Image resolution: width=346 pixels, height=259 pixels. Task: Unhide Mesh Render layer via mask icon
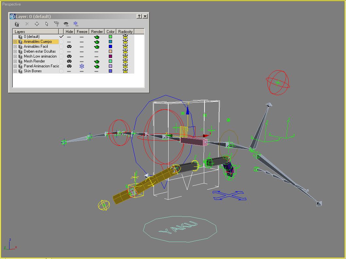pos(69,61)
